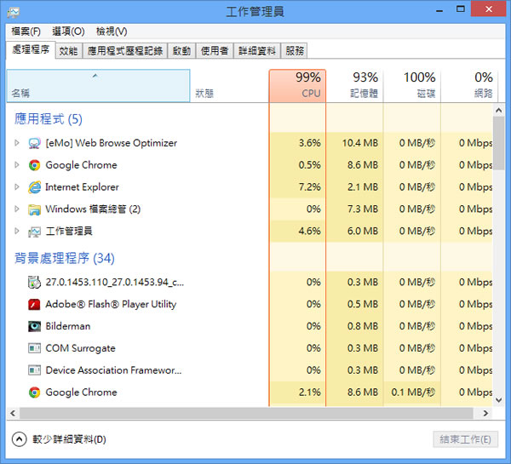
Task: Switch to the 詳細資料 tab
Action: pos(257,51)
